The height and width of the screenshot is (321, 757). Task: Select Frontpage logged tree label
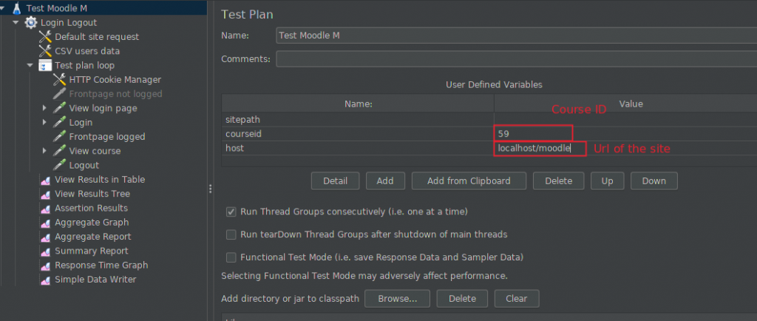point(107,137)
